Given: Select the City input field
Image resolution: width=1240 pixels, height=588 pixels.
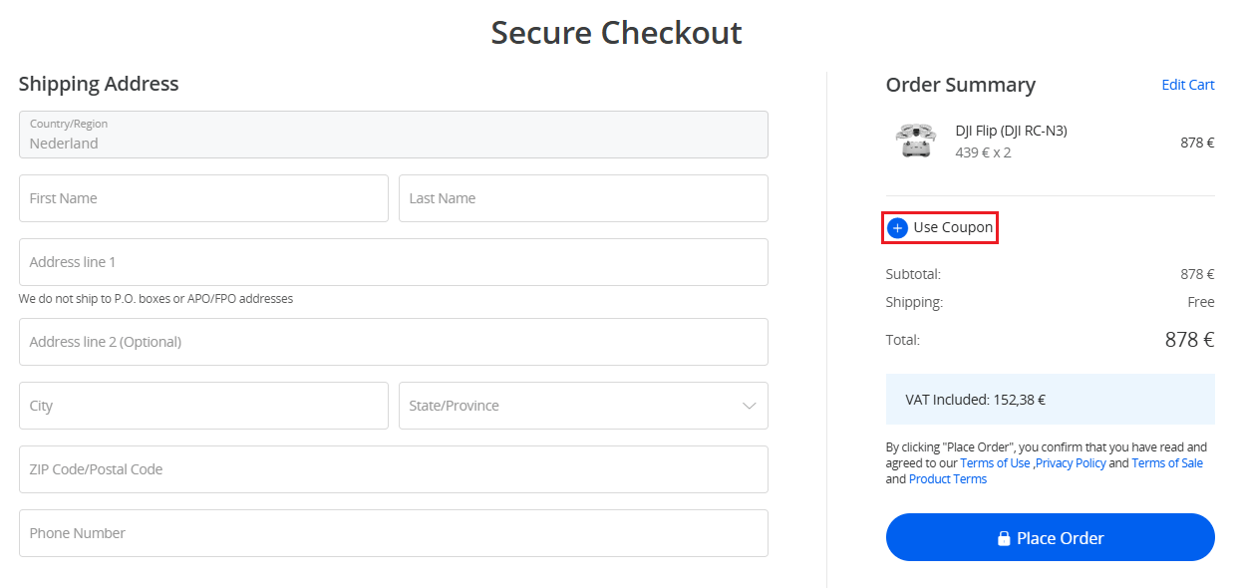Looking at the screenshot, I should [x=203, y=406].
